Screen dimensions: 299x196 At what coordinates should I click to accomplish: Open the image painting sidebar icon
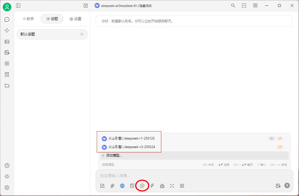click(7, 41)
